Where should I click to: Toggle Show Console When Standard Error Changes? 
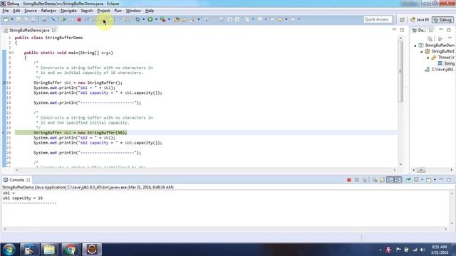(x=398, y=180)
